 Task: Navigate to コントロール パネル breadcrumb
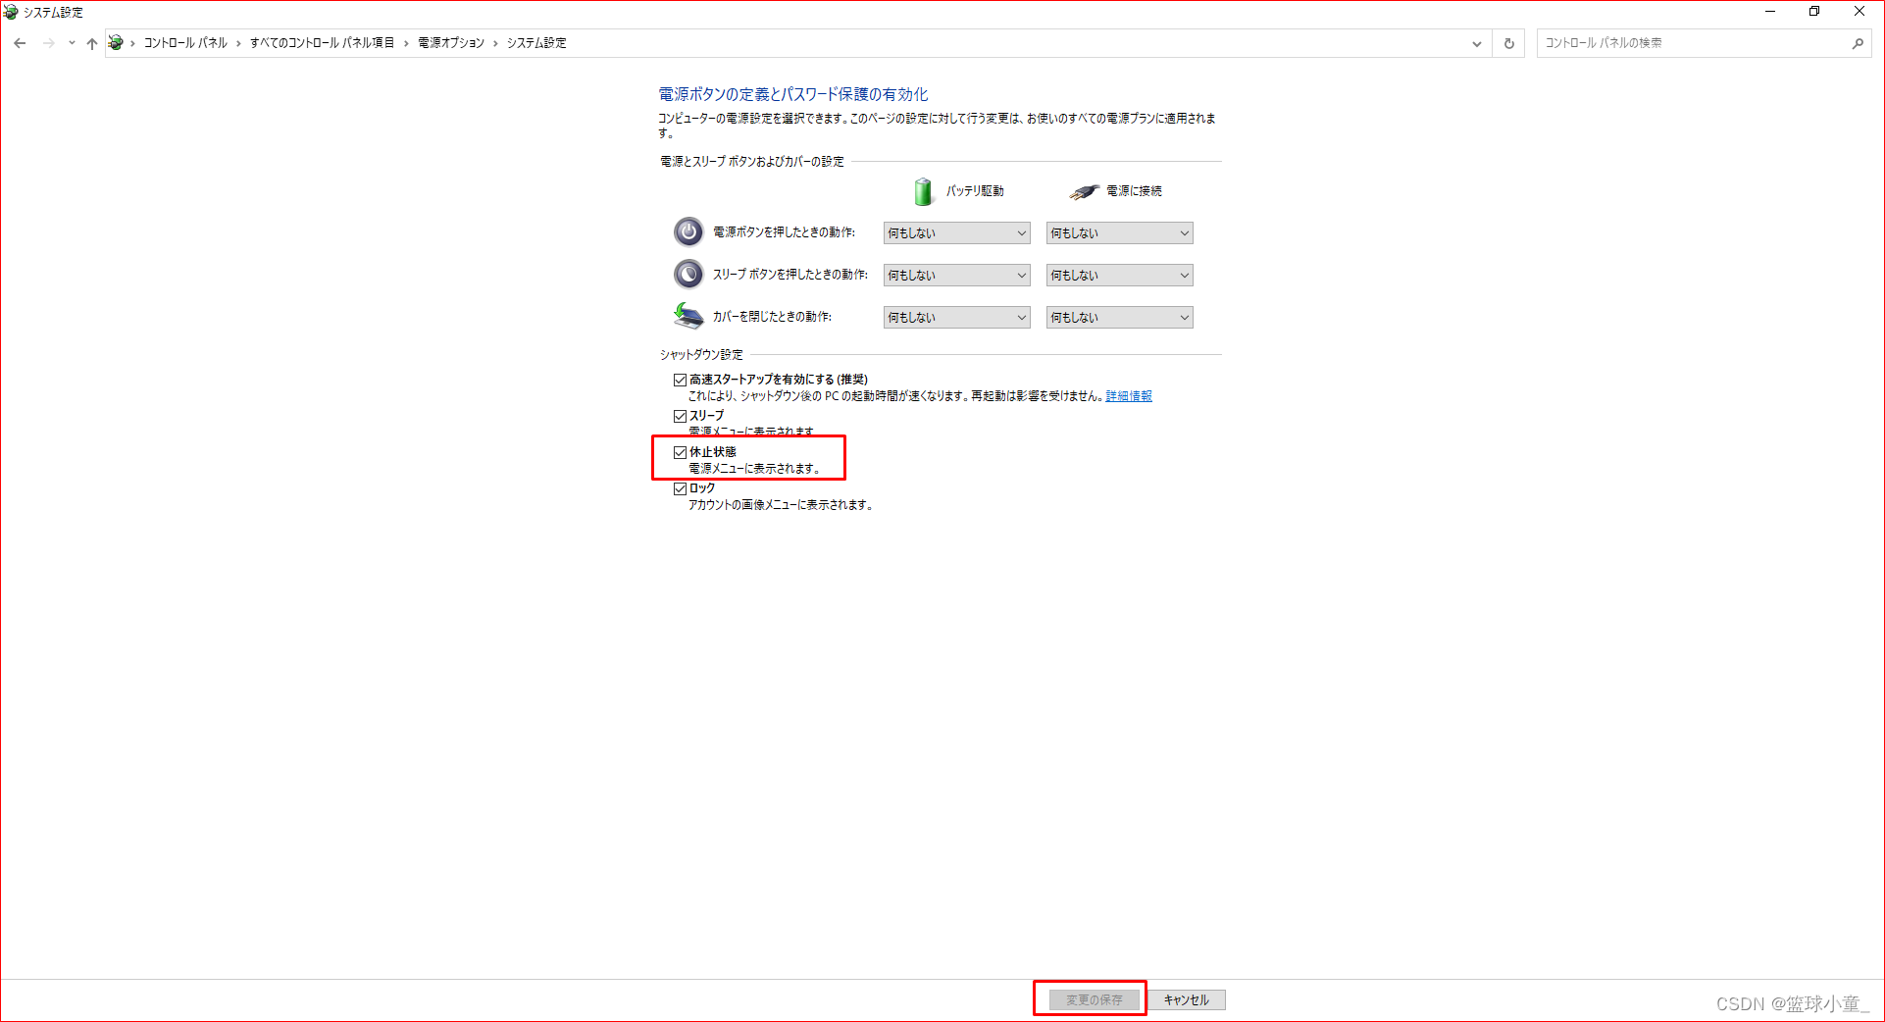(x=185, y=43)
